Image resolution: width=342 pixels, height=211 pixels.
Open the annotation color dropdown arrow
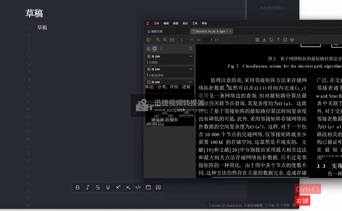pos(306,40)
